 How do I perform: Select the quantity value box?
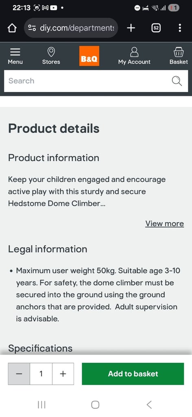(x=41, y=374)
